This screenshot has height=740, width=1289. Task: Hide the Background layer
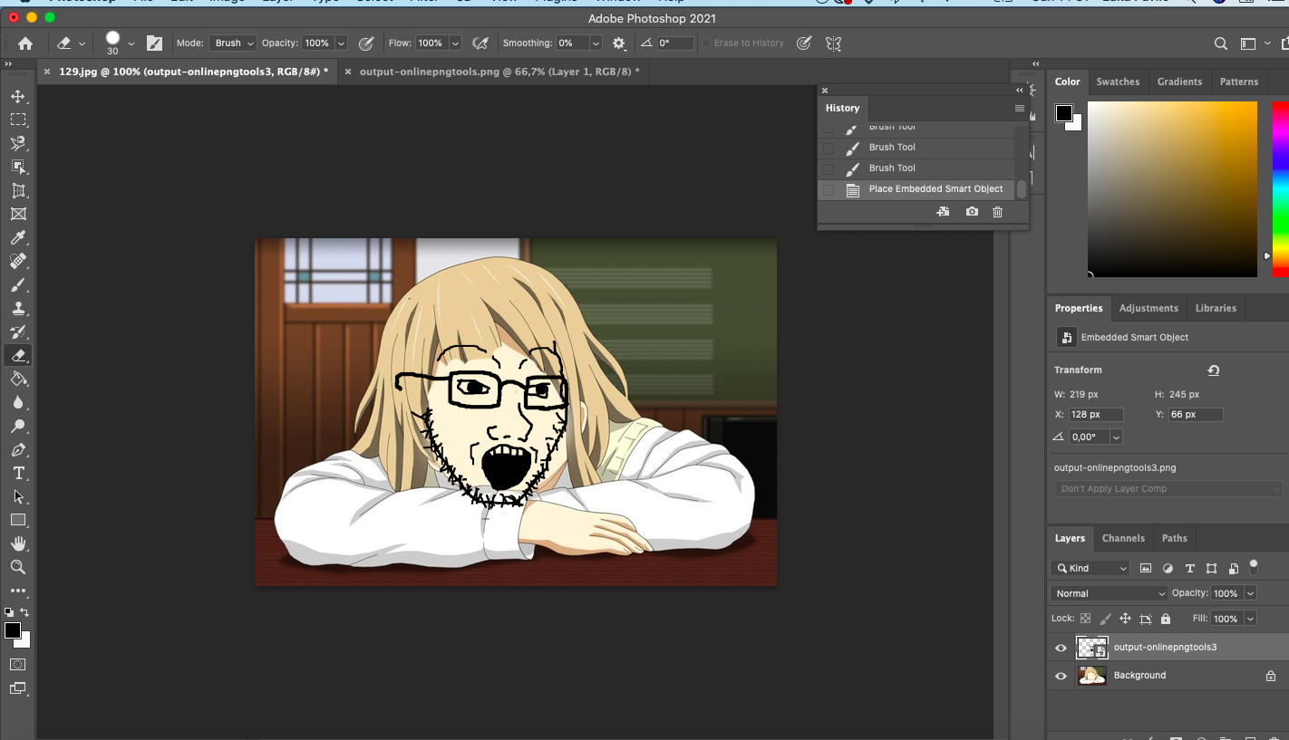[1061, 676]
